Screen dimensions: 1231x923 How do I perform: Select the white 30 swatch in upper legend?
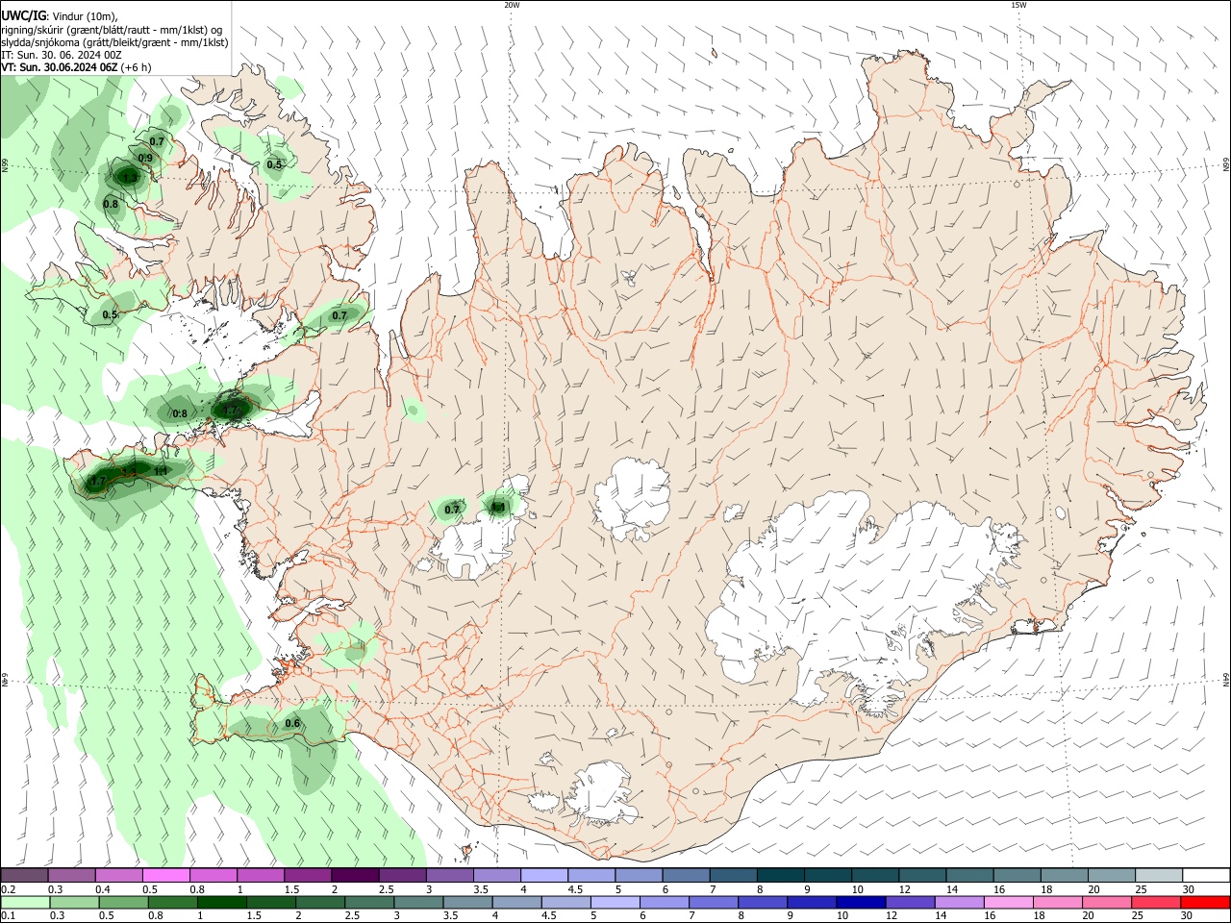coord(1206,875)
